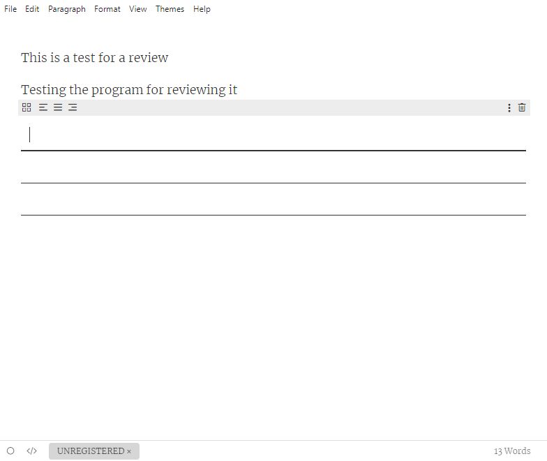Delete the table using trash icon
This screenshot has width=547, height=461.
[x=522, y=107]
